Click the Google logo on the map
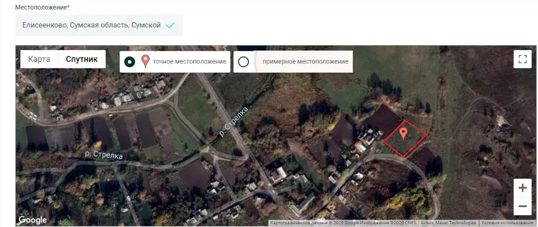538x227 pixels. coord(33,220)
